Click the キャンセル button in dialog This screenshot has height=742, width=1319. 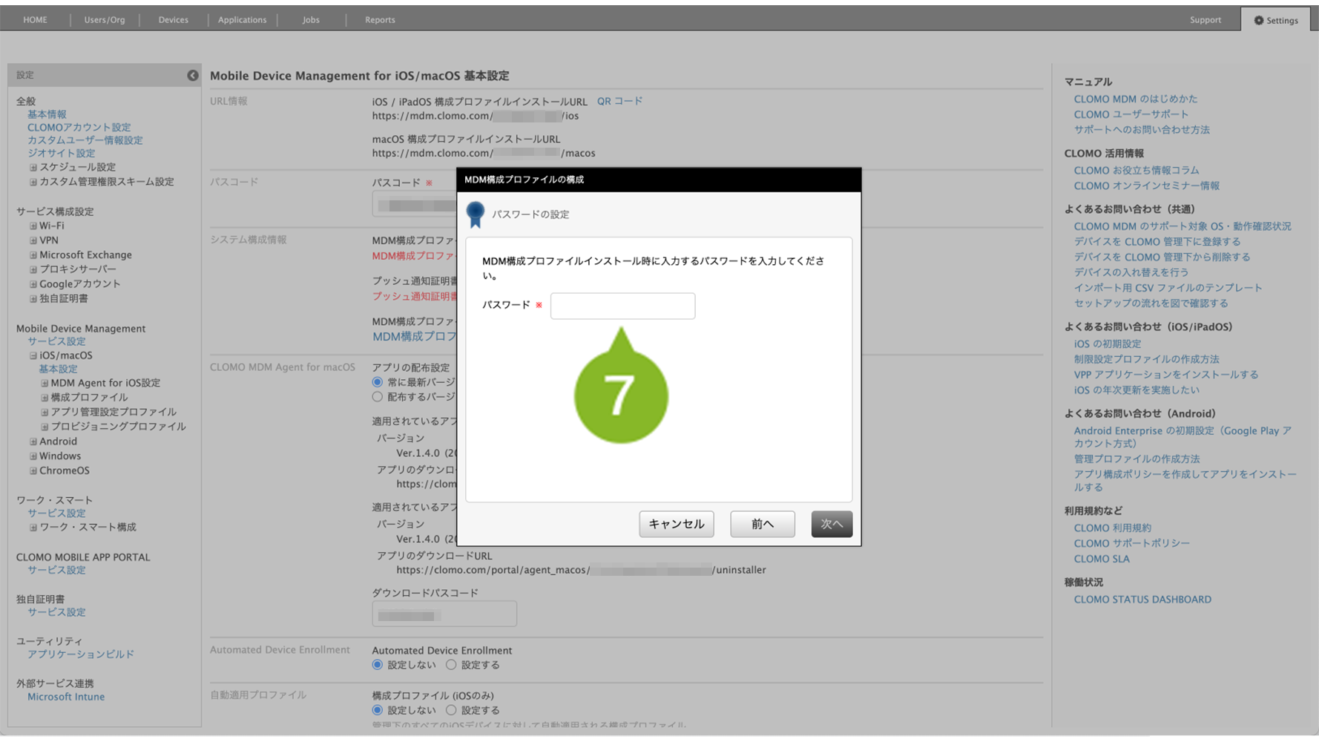point(677,524)
